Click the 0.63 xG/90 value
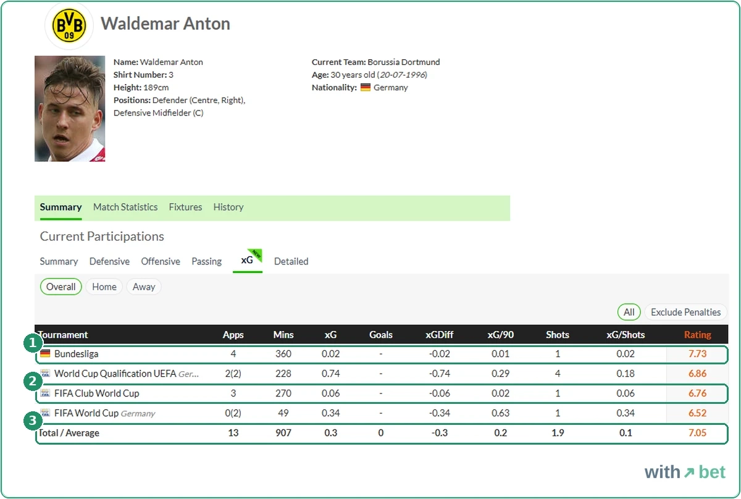This screenshot has height=499, width=741. pyautogui.click(x=501, y=413)
